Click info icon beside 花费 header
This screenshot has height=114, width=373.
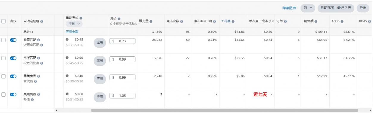click(x=233, y=21)
